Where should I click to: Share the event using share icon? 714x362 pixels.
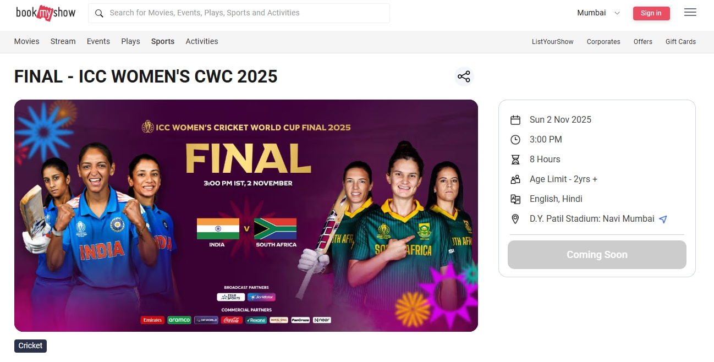point(464,76)
